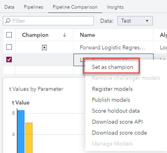Choose Download score code menu entry

click(119, 133)
